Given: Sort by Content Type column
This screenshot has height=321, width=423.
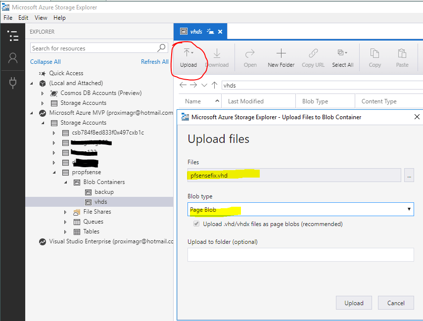Looking at the screenshot, I should [x=389, y=101].
